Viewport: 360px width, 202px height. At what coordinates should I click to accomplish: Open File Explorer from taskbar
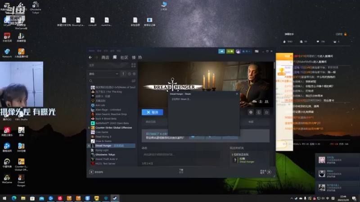point(23,198)
